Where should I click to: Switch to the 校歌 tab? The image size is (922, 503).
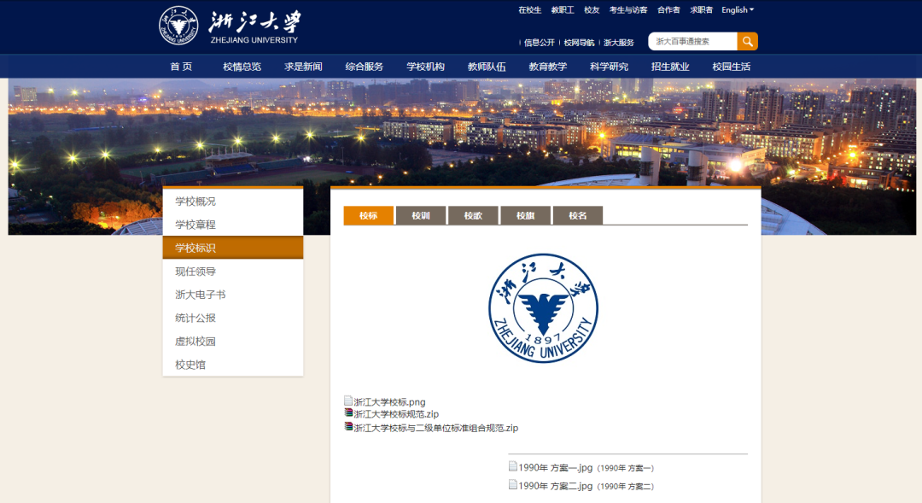(x=473, y=216)
